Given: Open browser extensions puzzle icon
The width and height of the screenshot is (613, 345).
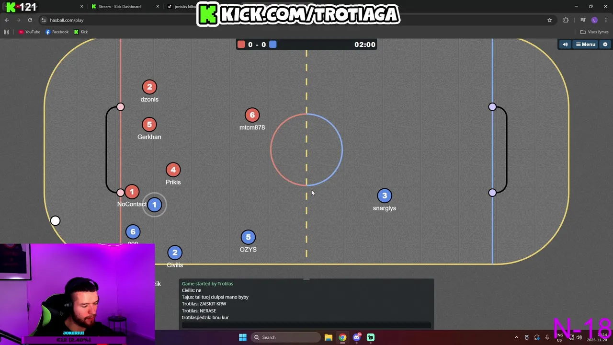Looking at the screenshot, I should coord(566,20).
